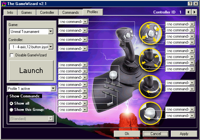The width and height of the screenshot is (200, 140).
Task: Click Apply to save the profile
Action: 184,134
